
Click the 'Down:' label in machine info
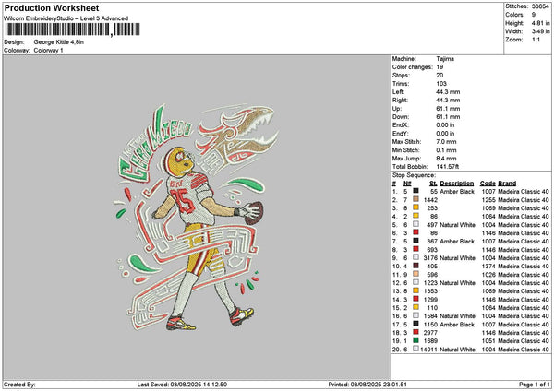click(x=401, y=117)
